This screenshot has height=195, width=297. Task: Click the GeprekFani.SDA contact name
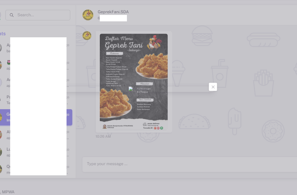113,12
